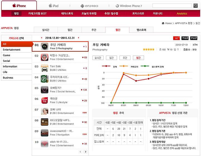This screenshot has width=201, height=156.
Task: Click the red 전체 chart legend marker
Action: point(106,66)
